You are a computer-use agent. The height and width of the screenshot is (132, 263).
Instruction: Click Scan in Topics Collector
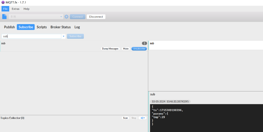[x=125, y=118]
